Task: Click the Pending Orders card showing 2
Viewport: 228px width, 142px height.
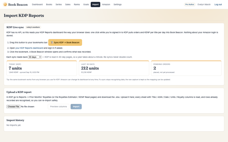Action: (x=186, y=68)
